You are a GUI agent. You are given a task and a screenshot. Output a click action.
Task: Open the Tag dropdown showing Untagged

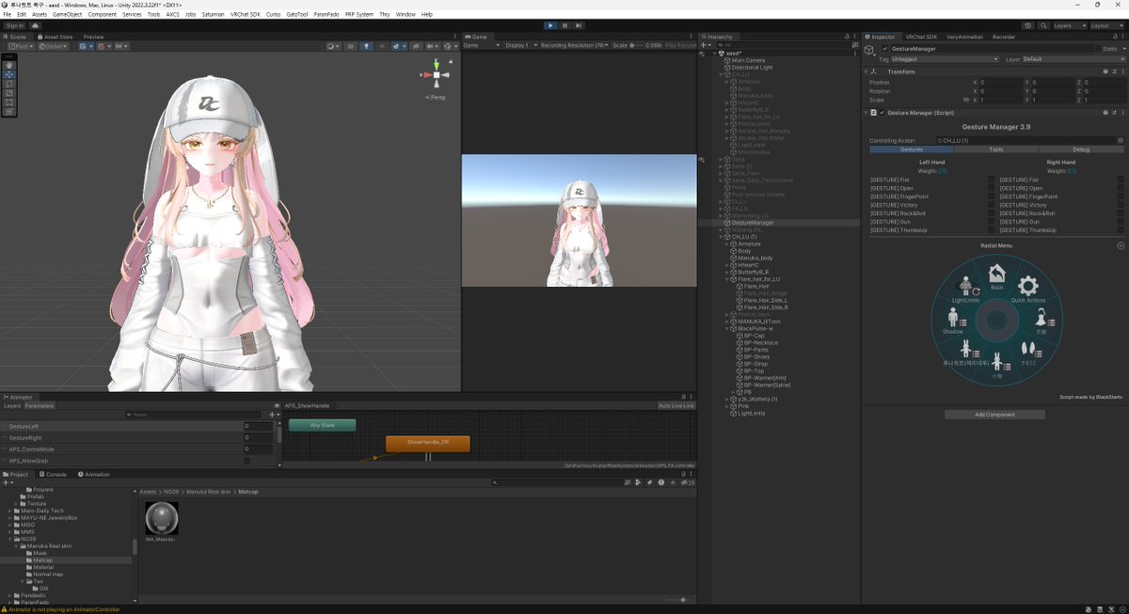pos(943,59)
